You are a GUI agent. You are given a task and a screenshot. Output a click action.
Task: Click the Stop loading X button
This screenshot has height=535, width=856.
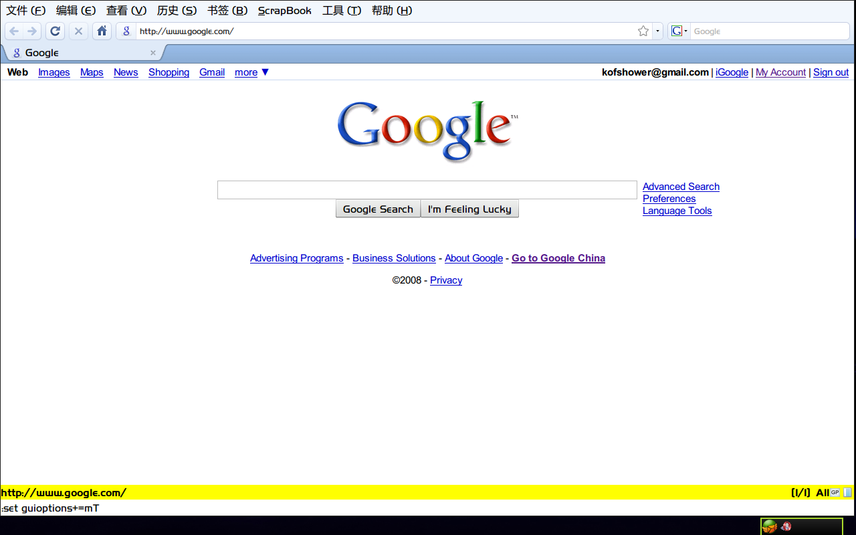(78, 31)
